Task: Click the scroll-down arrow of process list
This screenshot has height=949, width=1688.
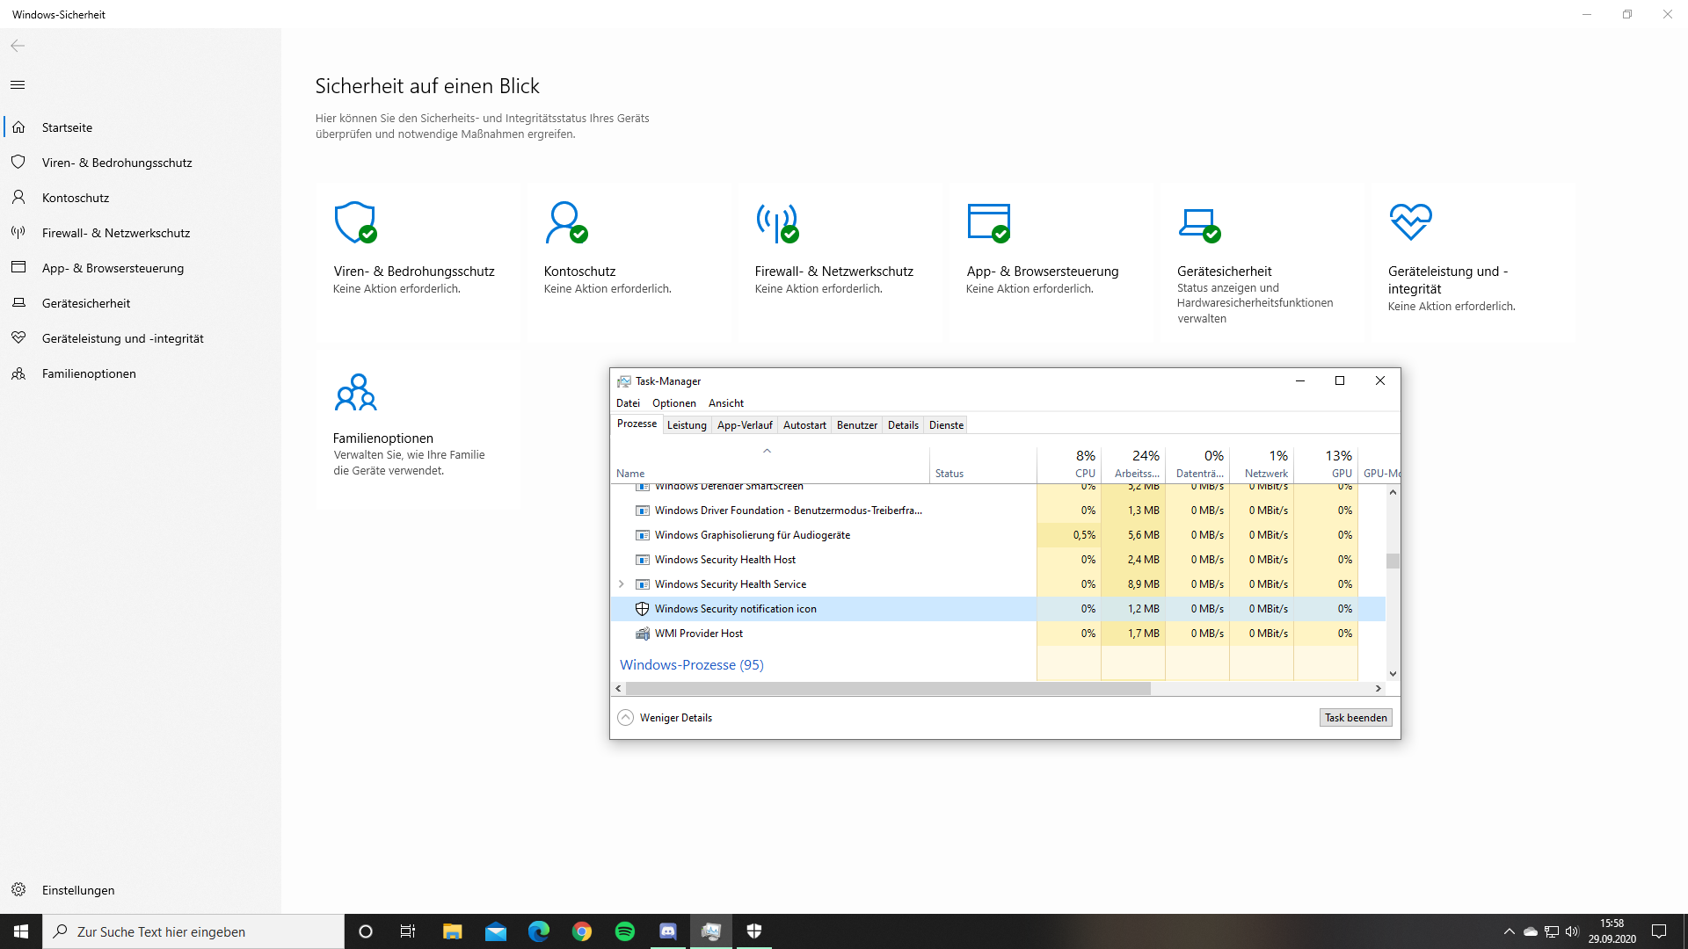Action: tap(1393, 674)
